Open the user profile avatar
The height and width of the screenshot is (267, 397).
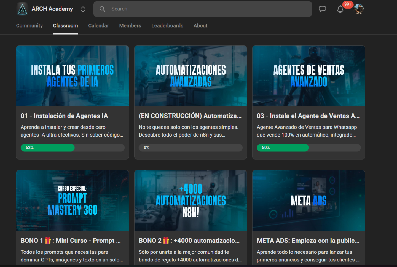click(359, 9)
